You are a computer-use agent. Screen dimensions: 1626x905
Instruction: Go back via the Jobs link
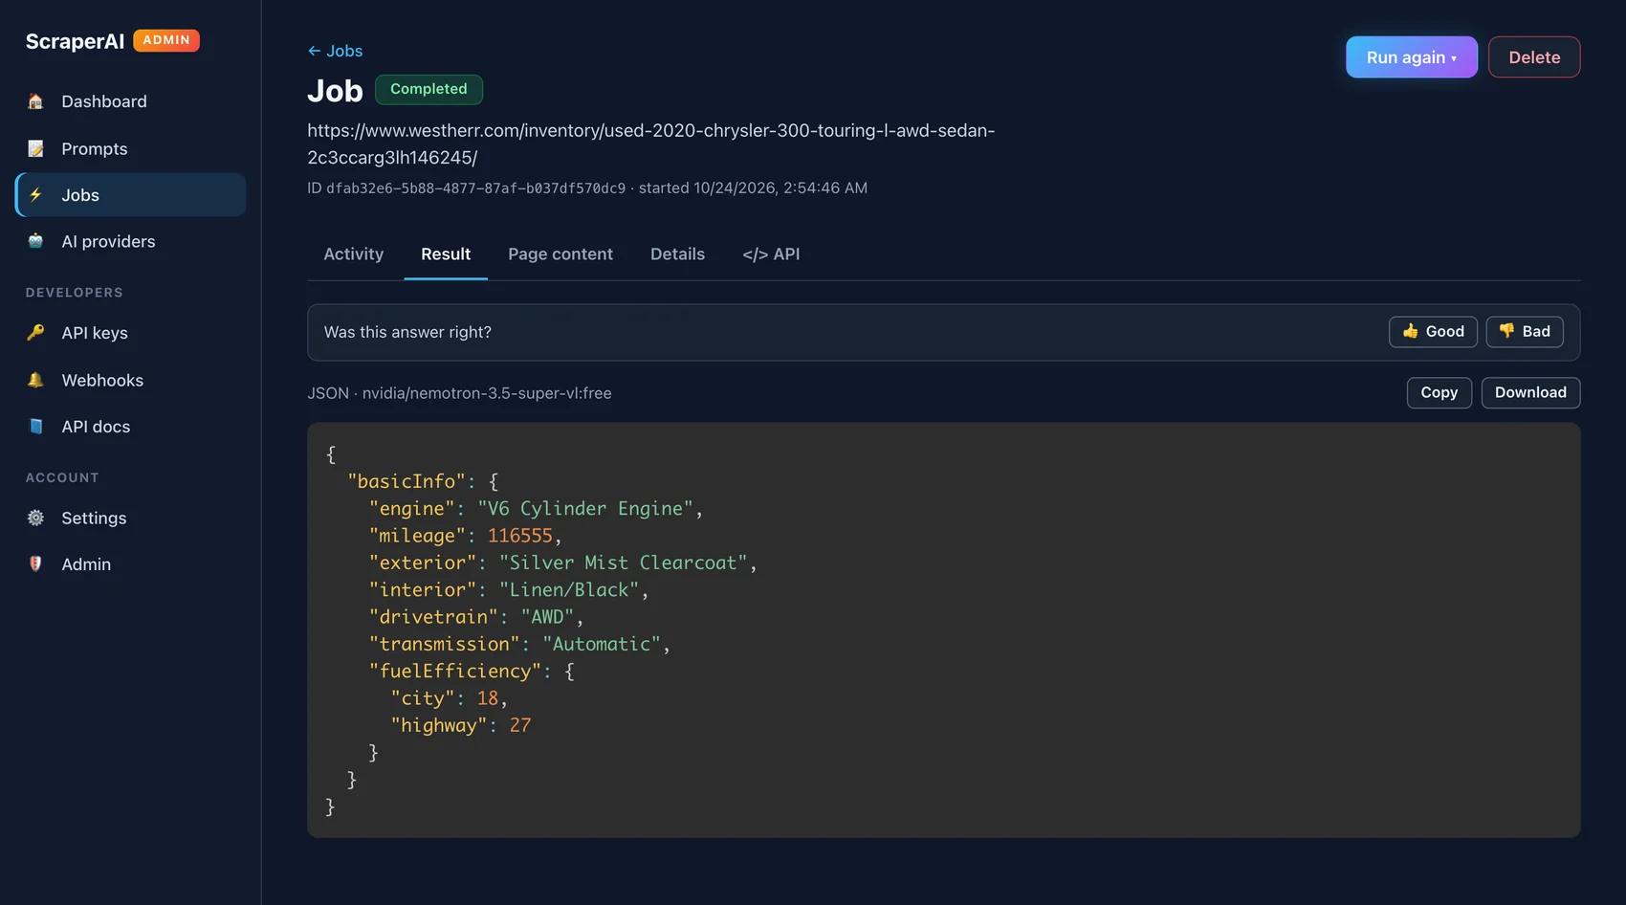(x=335, y=51)
